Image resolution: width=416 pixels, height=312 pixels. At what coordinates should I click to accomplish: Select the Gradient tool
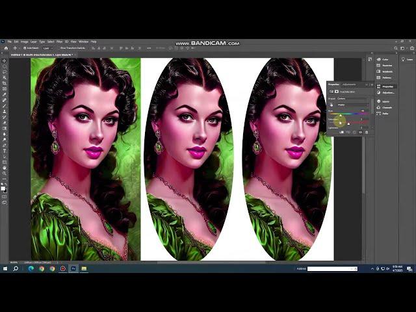tap(5, 128)
